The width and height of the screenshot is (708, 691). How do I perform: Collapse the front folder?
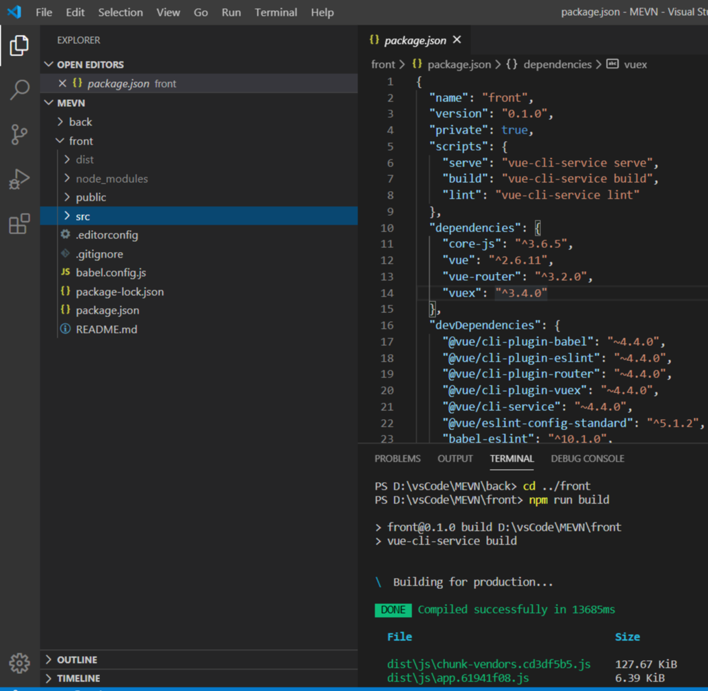(60, 140)
